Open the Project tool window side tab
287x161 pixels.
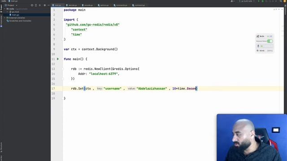[1, 8]
